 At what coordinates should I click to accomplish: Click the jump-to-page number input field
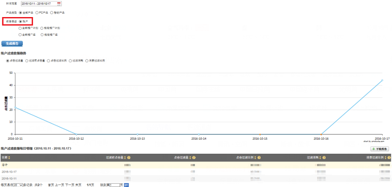[115, 185]
